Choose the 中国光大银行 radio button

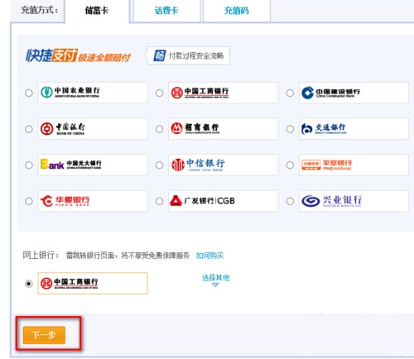point(29,165)
